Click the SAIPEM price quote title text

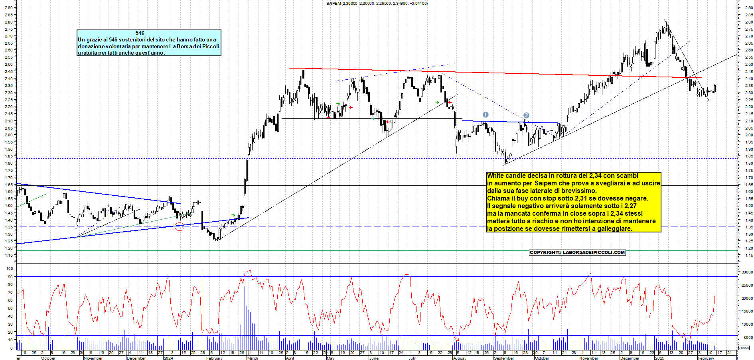(377, 3)
